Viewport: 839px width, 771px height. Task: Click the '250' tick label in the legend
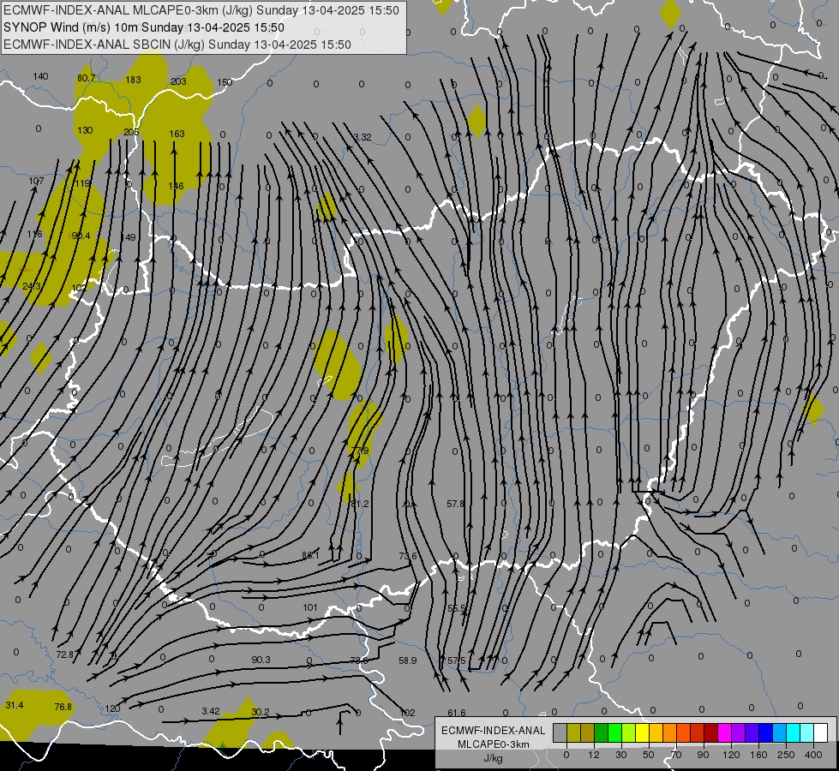pyautogui.click(x=786, y=755)
